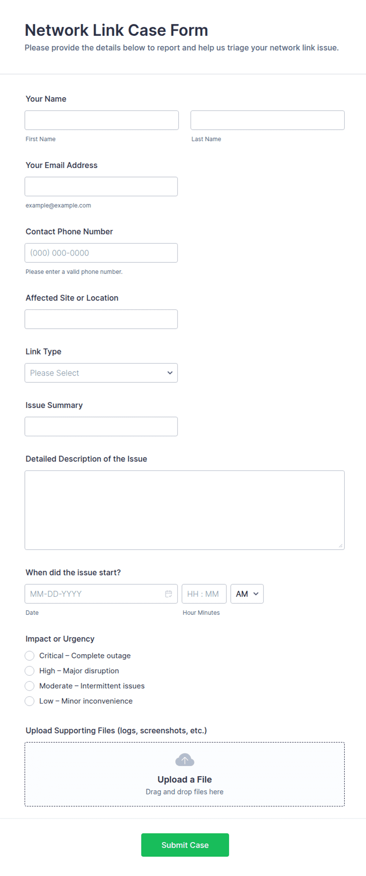
Task: Click the email address input
Action: (x=101, y=186)
